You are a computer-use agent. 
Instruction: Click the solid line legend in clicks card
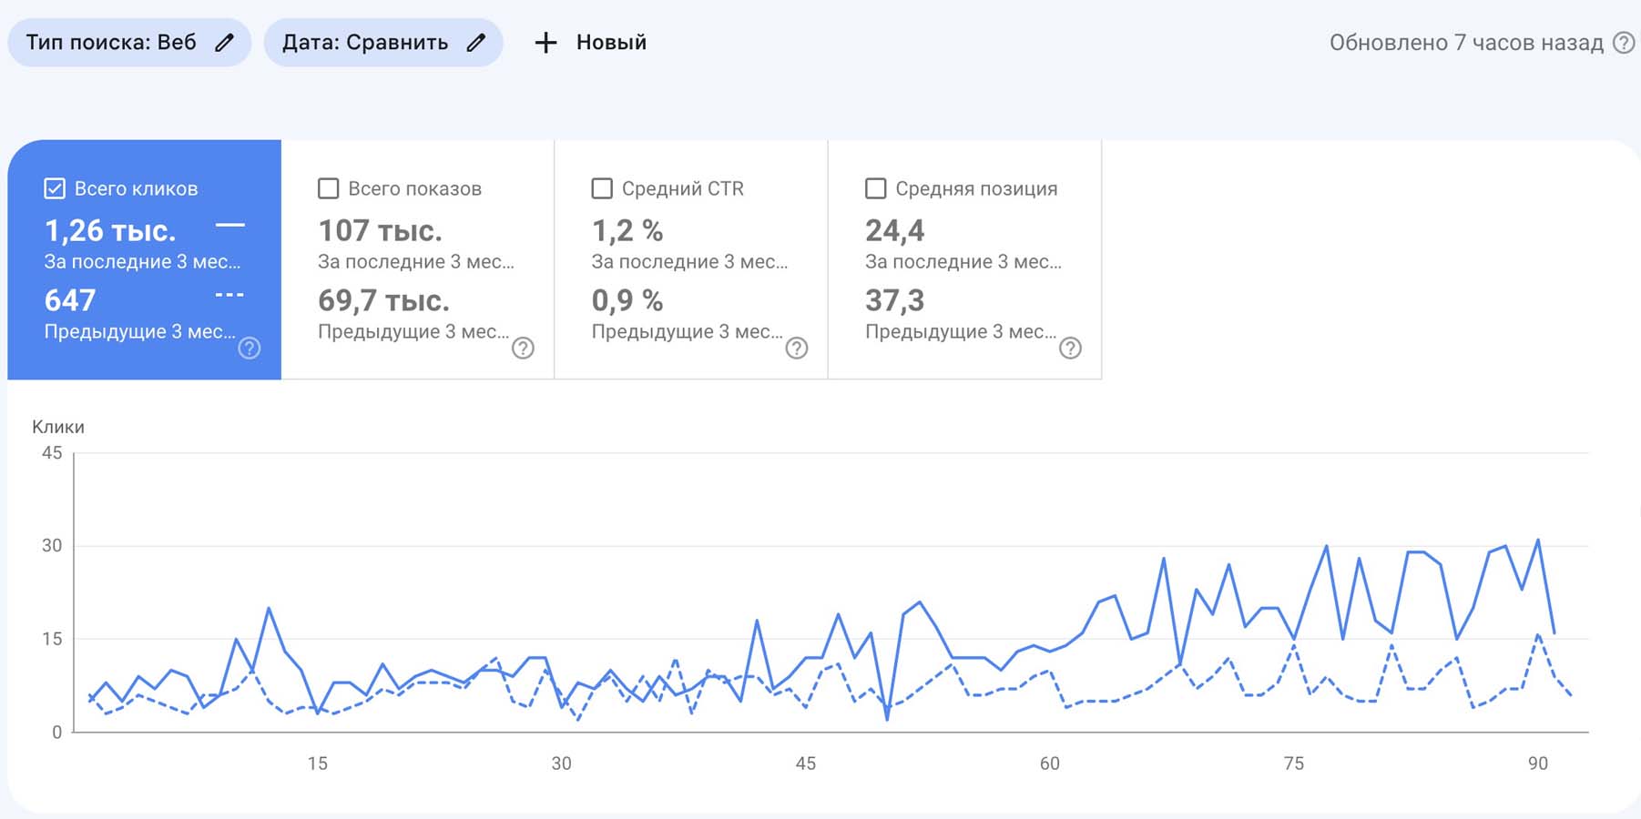pos(230,225)
